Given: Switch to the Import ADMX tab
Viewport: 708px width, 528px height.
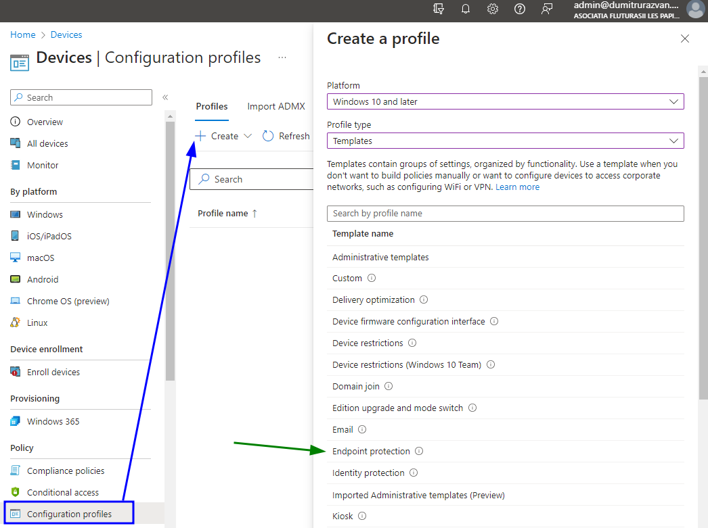Looking at the screenshot, I should click(275, 106).
